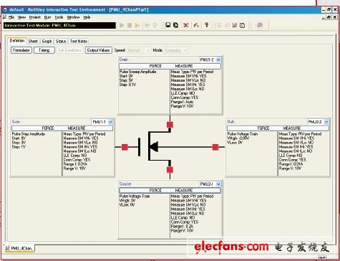Select the red Bulk terminal node
340x261 pixels.
[x=215, y=147]
